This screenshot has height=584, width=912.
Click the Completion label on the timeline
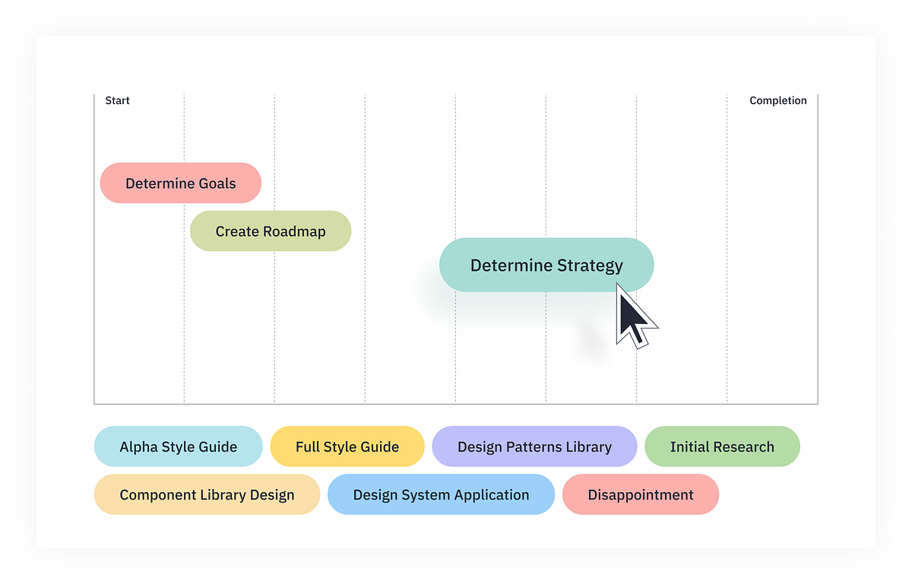tap(778, 100)
